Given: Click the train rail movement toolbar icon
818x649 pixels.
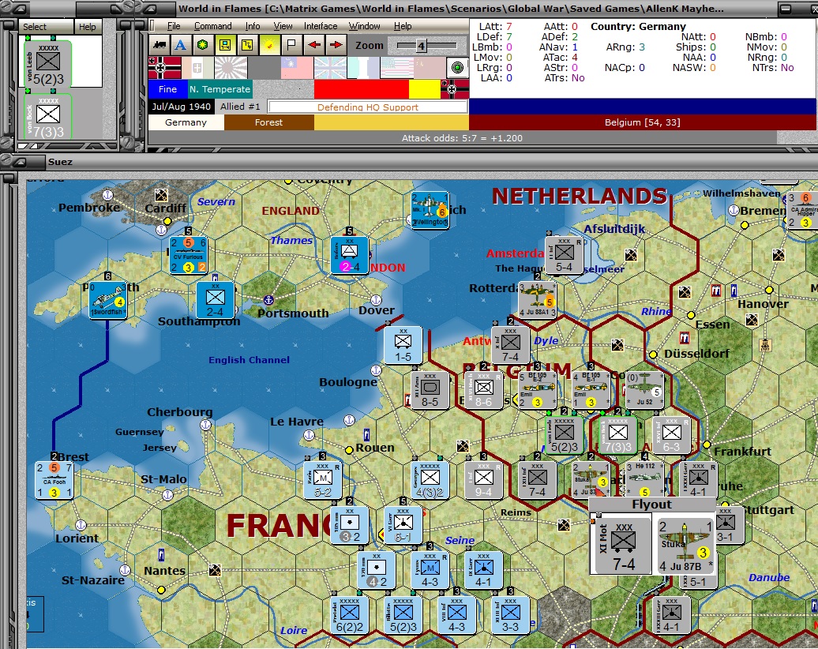Looking at the screenshot, I should coord(159,45).
